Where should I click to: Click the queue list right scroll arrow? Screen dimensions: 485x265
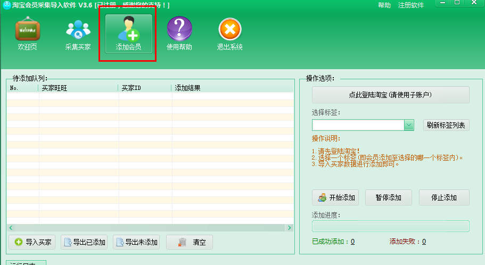(x=290, y=228)
